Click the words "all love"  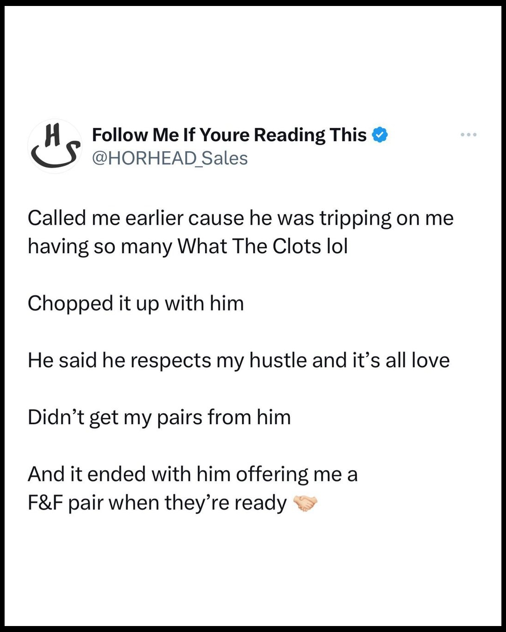417,360
